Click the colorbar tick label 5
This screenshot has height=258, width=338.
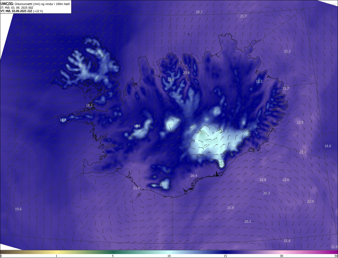(x=113, y=256)
